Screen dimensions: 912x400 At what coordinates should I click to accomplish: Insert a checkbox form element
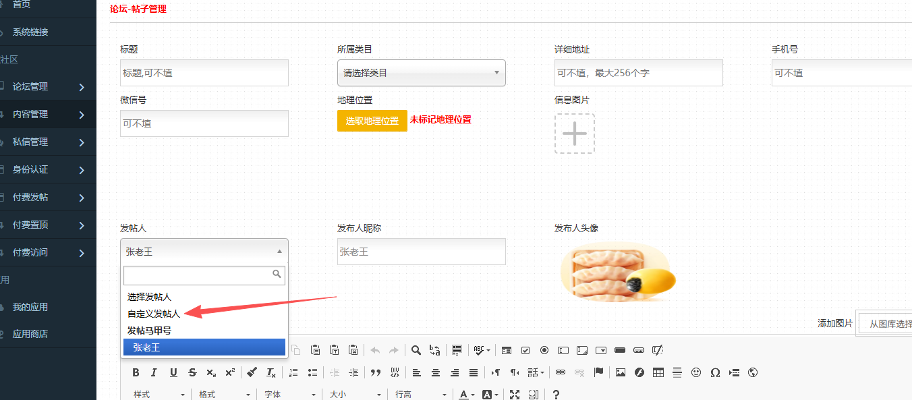pyautogui.click(x=525, y=350)
